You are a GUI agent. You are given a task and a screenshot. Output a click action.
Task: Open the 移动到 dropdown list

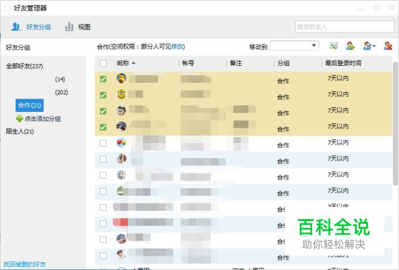295,46
